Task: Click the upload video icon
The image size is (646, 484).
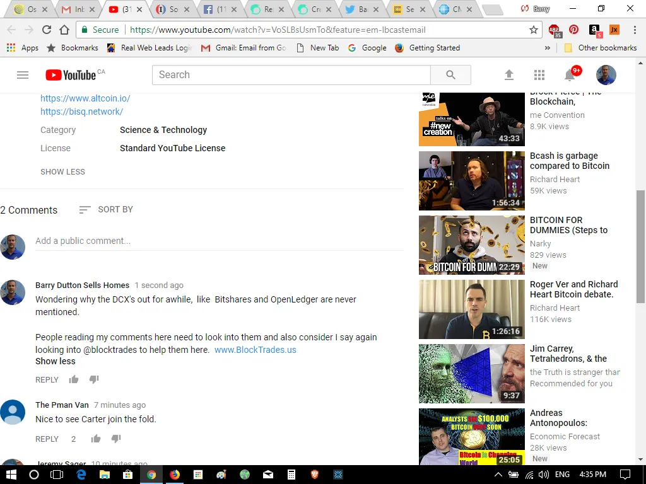Action: 509,75
